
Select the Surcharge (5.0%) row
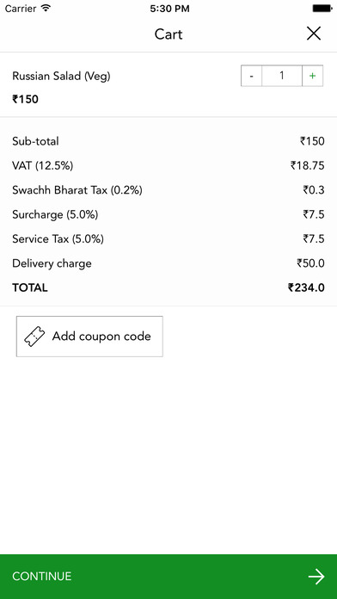click(168, 214)
